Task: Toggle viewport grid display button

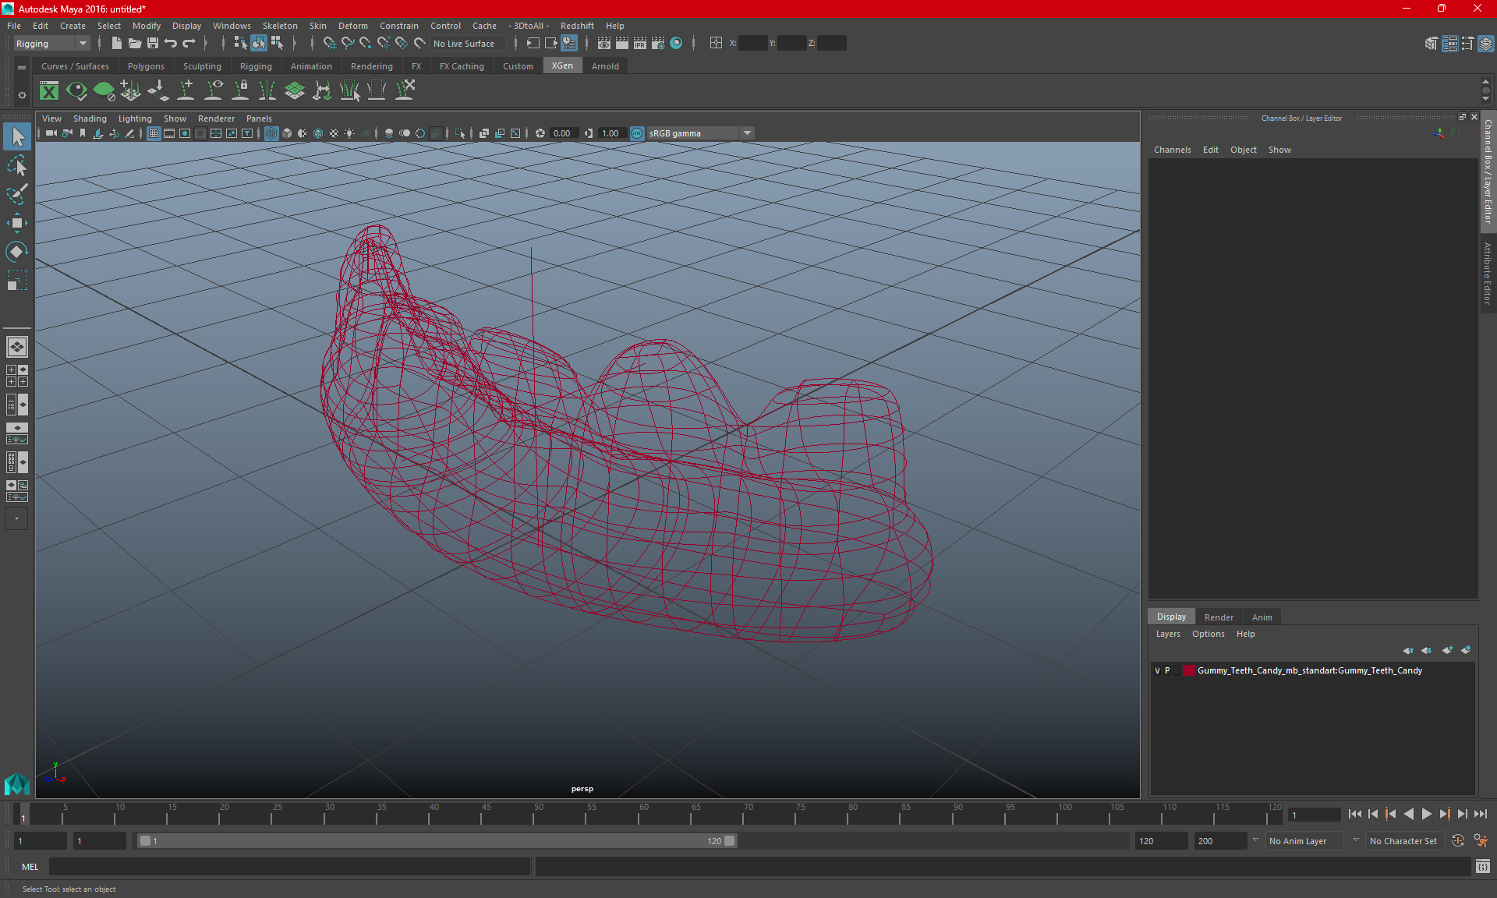Action: point(154,133)
